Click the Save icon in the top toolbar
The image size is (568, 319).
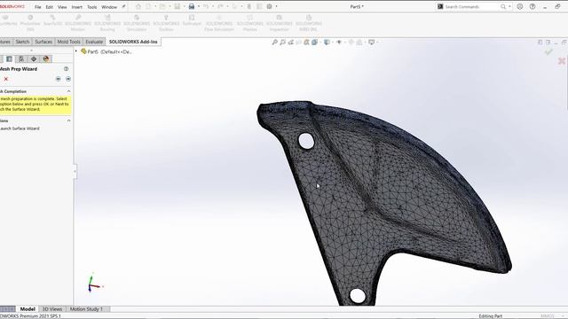click(177, 6)
